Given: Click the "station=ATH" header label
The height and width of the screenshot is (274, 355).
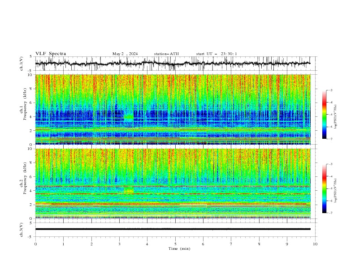Looking at the screenshot, I should click(166, 54).
